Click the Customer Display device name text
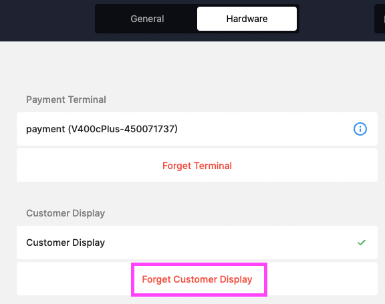The width and height of the screenshot is (385, 304). click(66, 243)
